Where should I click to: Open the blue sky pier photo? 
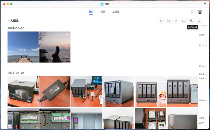coord(23,47)
